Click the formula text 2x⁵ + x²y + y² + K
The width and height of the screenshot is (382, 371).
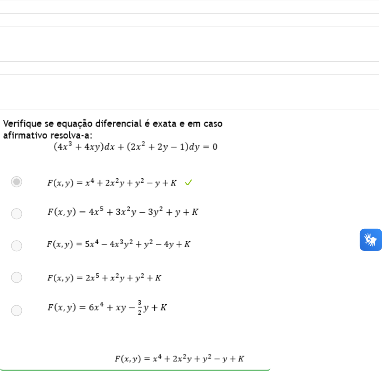pos(104,278)
